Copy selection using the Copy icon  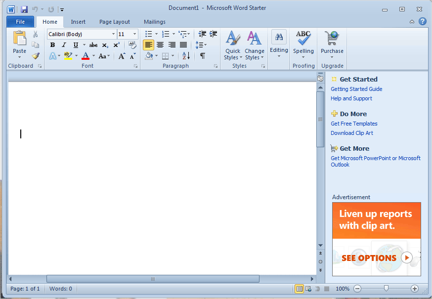click(x=35, y=44)
